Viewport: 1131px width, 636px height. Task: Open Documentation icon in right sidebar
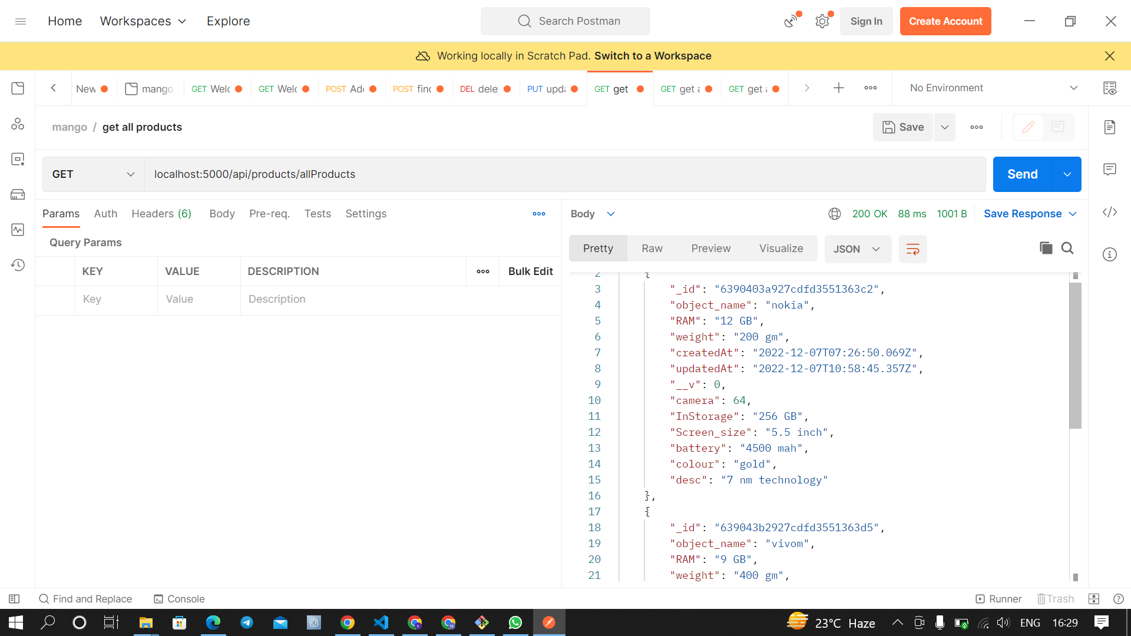pos(1110,127)
